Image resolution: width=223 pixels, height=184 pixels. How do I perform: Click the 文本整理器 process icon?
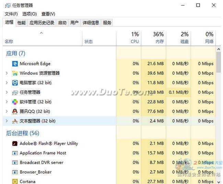tap(15, 121)
